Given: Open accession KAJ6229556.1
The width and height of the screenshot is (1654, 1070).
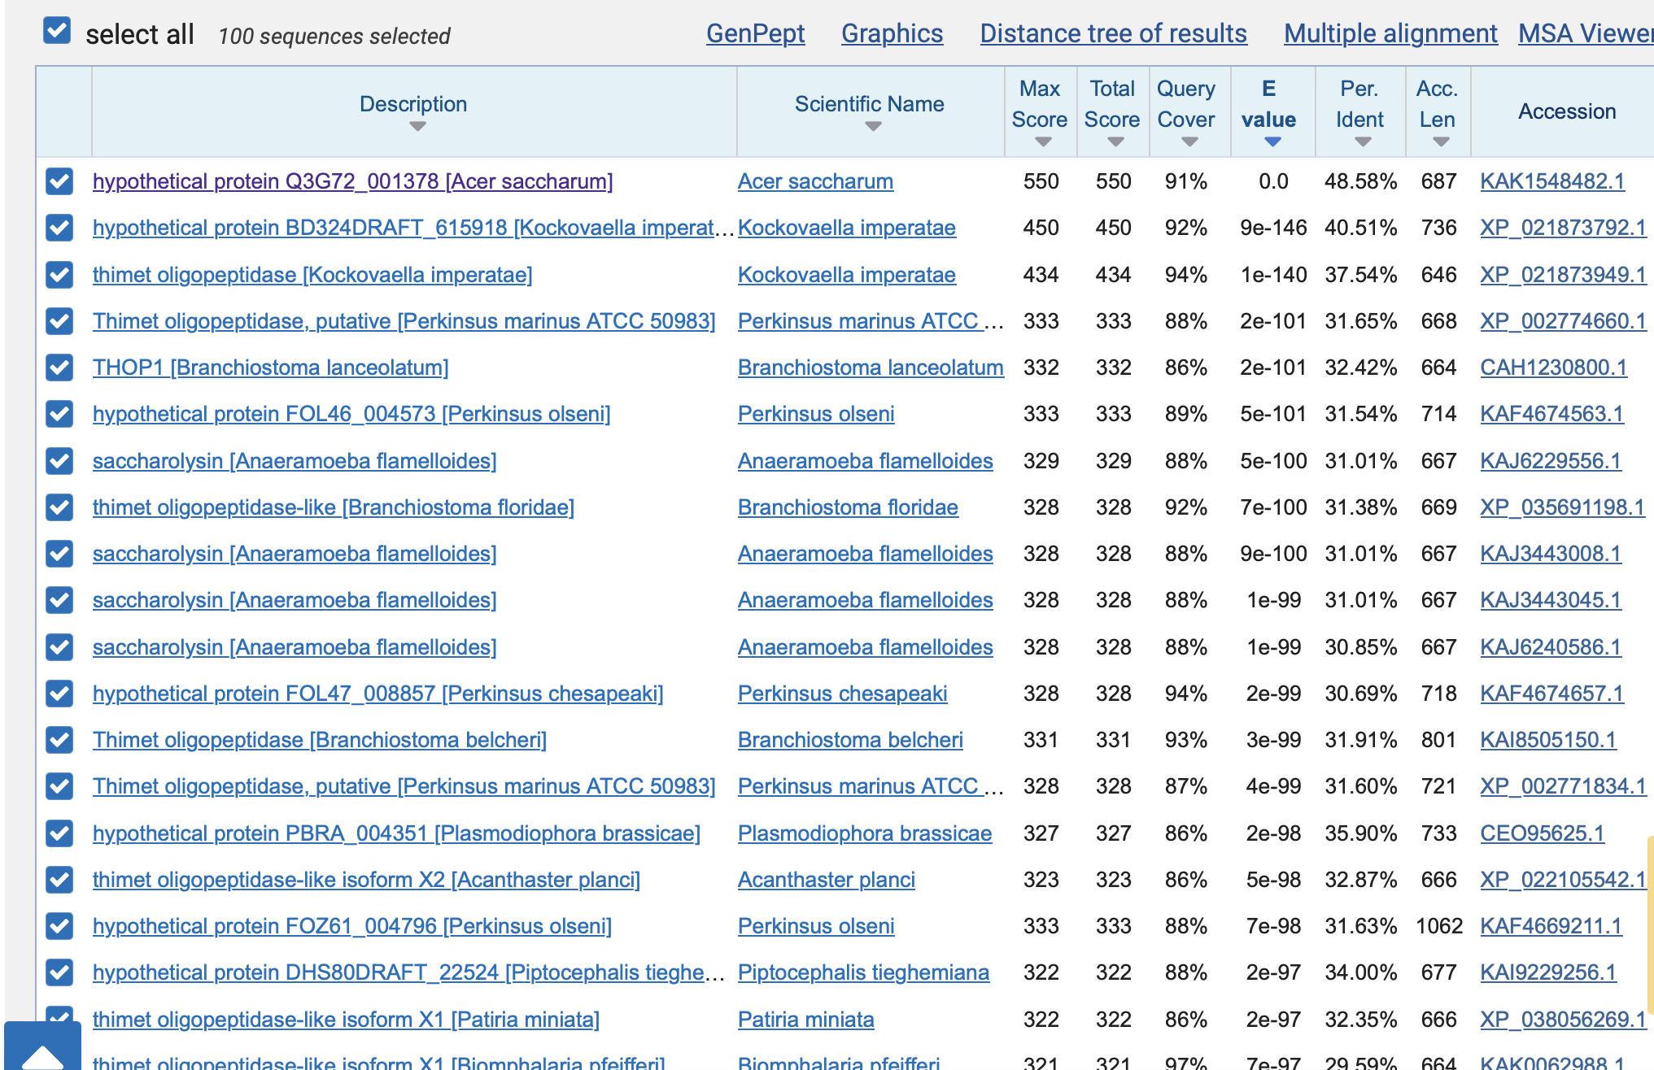Looking at the screenshot, I should [x=1551, y=461].
